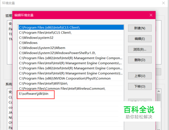
Task: Select the C:\Windows\System32\Wbem entry
Action: 71,48
